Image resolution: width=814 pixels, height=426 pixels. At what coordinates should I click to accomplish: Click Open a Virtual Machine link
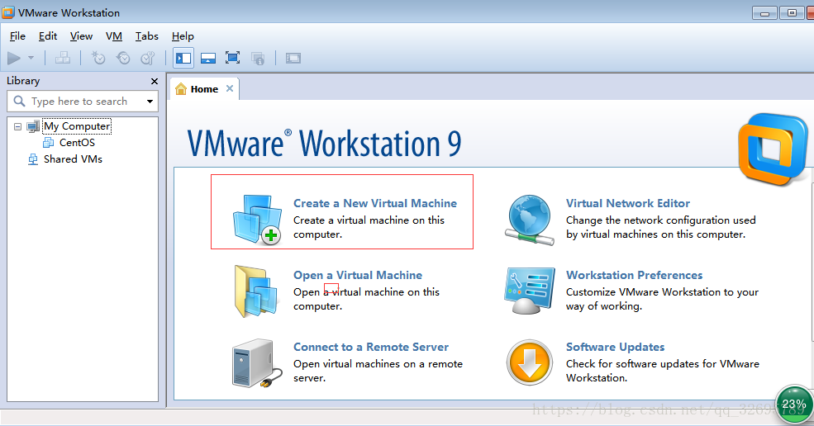click(x=358, y=275)
